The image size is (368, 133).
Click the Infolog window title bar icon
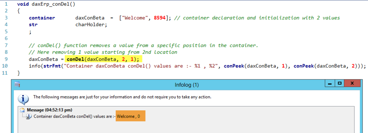(x=17, y=85)
